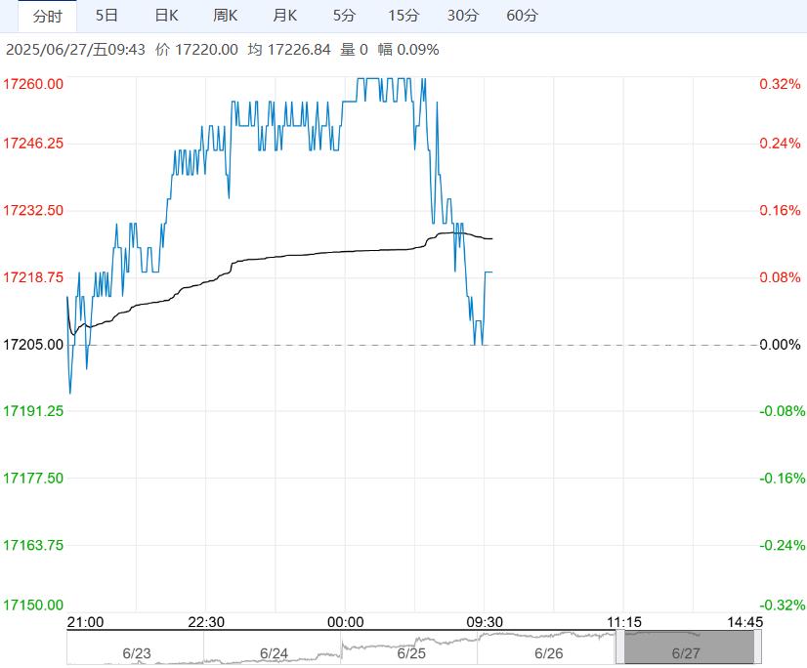Click the 6/23 section in navigator
This screenshot has width=807, height=668.
click(137, 653)
